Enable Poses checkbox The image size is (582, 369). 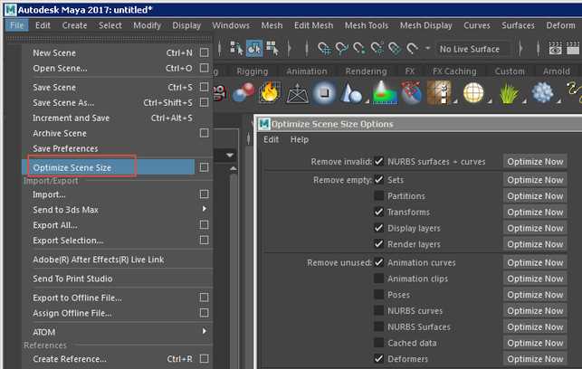point(378,295)
